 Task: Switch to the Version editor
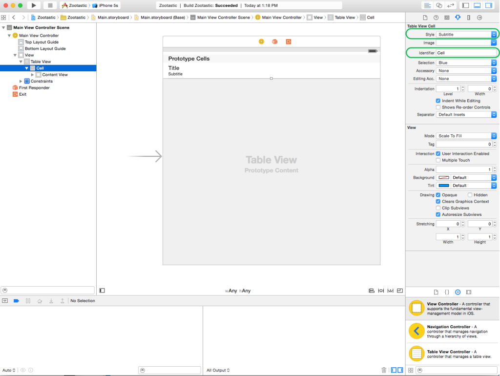pos(450,5)
